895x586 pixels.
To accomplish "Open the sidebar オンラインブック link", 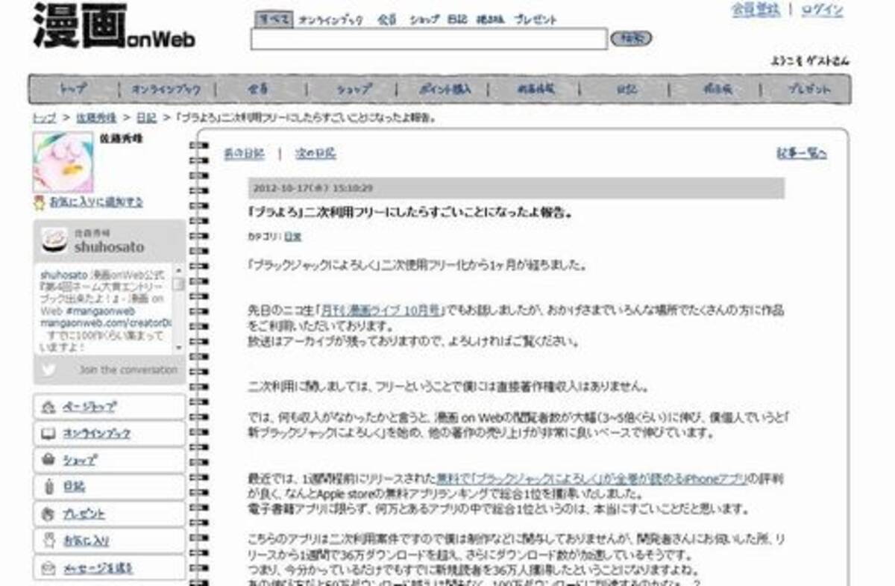I will pyautogui.click(x=96, y=434).
